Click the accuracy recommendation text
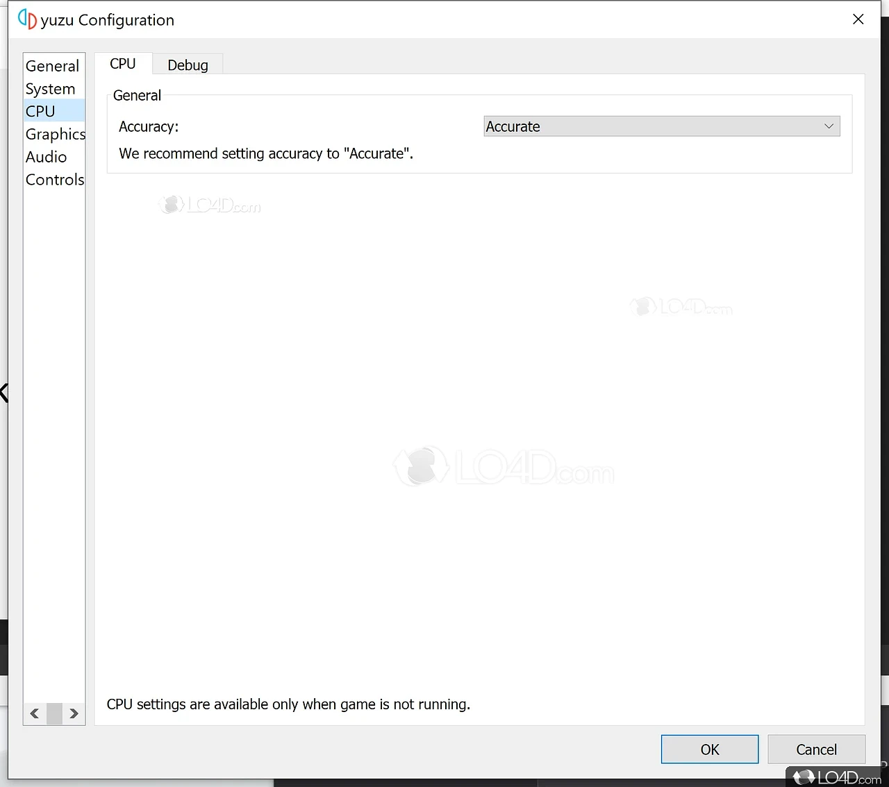The height and width of the screenshot is (787, 889). [266, 153]
